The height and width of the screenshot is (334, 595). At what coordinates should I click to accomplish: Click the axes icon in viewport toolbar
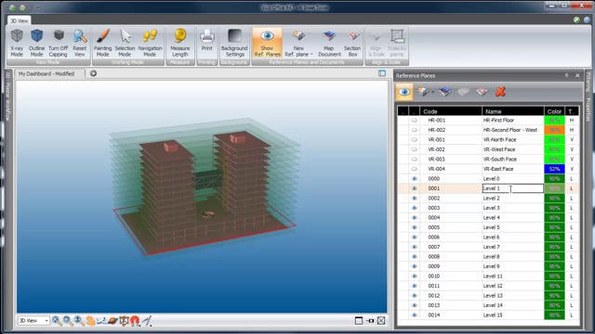click(x=101, y=321)
